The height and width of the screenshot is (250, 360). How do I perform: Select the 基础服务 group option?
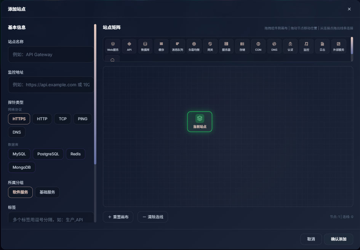point(47,192)
